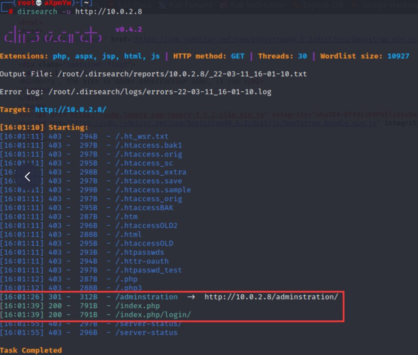Select the /.php result path
The image size is (418, 355).
click(126, 279)
